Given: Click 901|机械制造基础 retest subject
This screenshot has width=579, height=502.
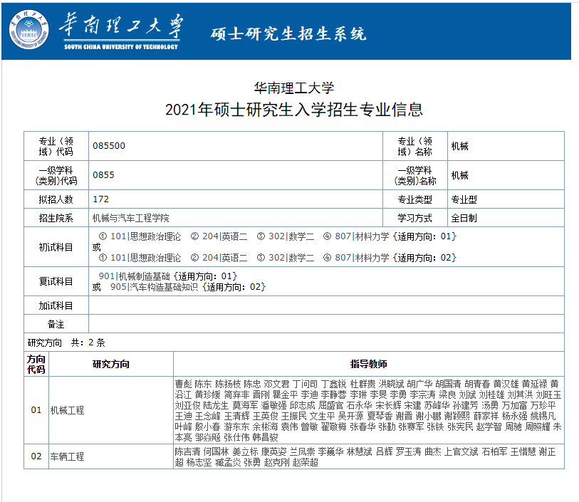Looking at the screenshot, I should [x=134, y=276].
